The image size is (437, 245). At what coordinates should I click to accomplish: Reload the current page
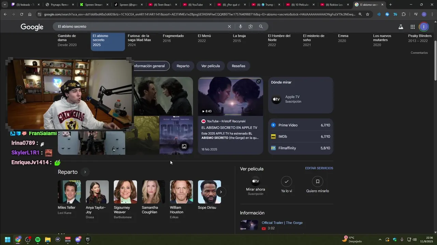(22, 14)
